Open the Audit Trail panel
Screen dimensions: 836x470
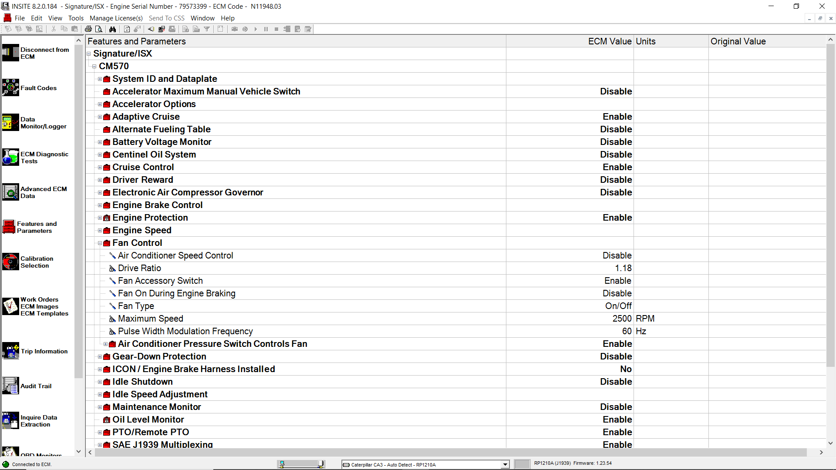[x=10, y=386]
